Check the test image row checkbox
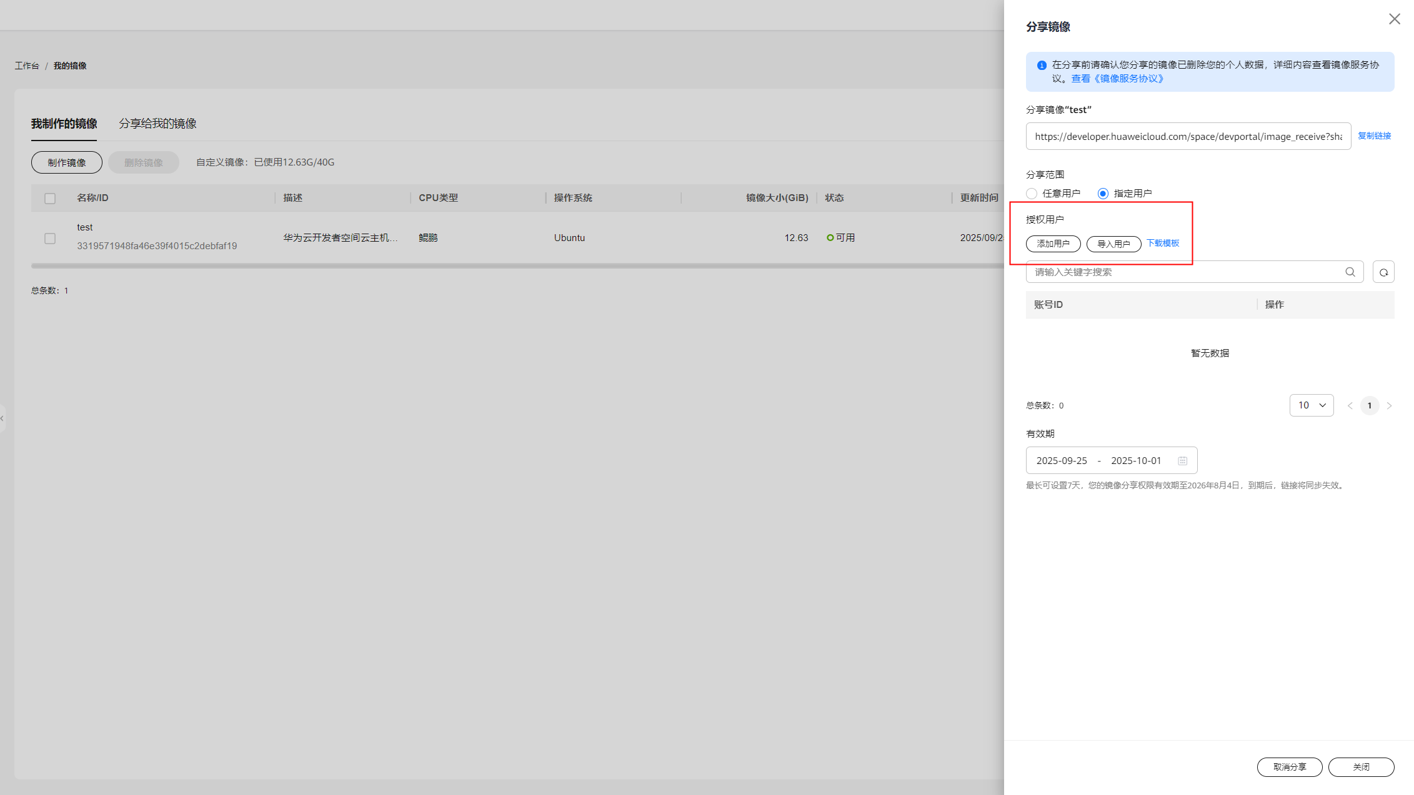 tap(50, 239)
